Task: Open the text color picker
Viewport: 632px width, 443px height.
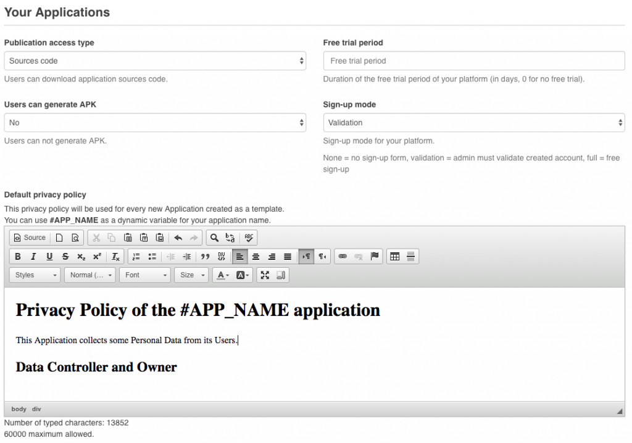Action: pyautogui.click(x=222, y=275)
